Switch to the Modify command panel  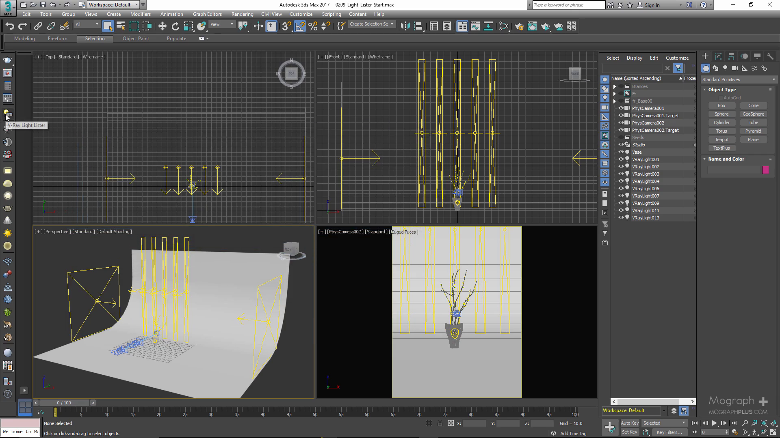[x=718, y=56]
